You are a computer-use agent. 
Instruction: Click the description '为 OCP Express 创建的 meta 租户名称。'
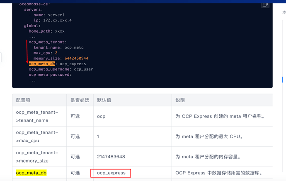(220, 116)
